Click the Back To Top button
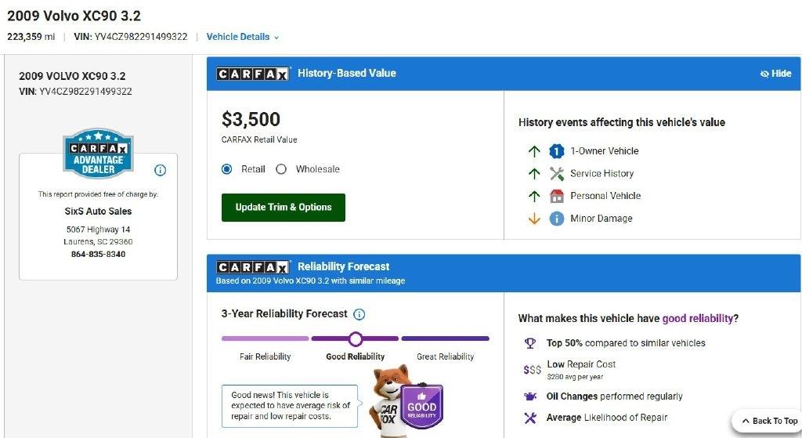The width and height of the screenshot is (802, 438). click(769, 421)
